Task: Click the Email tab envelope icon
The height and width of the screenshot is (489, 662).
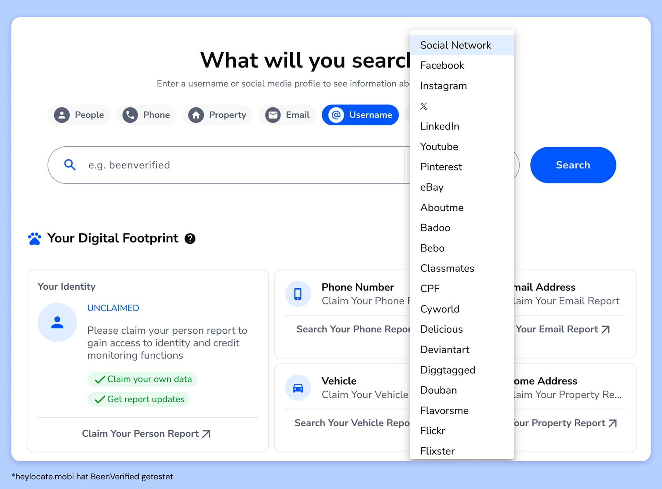Action: 273,115
